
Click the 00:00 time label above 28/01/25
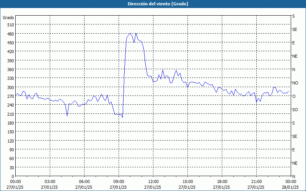[291, 182]
